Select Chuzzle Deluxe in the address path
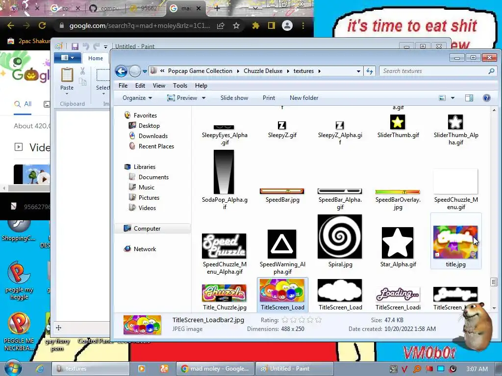502x376 pixels. pos(263,71)
